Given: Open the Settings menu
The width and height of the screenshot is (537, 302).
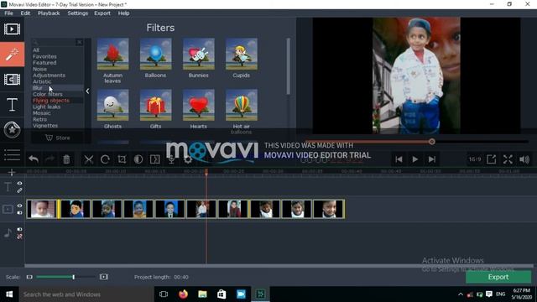Looking at the screenshot, I should pyautogui.click(x=78, y=13).
